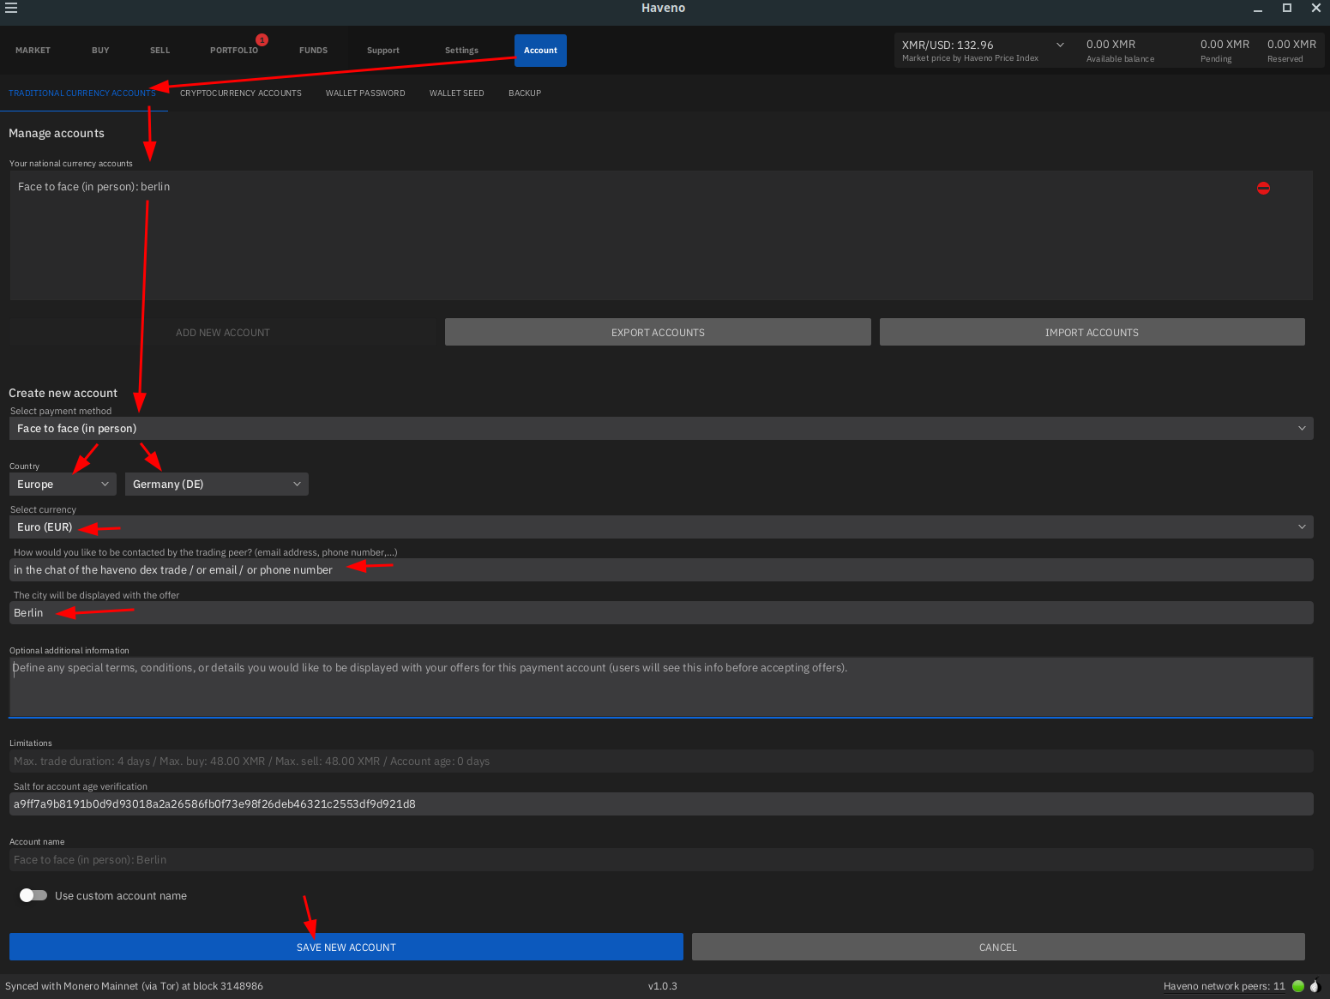The height and width of the screenshot is (999, 1330).
Task: Go to the Support tab
Action: tap(383, 51)
